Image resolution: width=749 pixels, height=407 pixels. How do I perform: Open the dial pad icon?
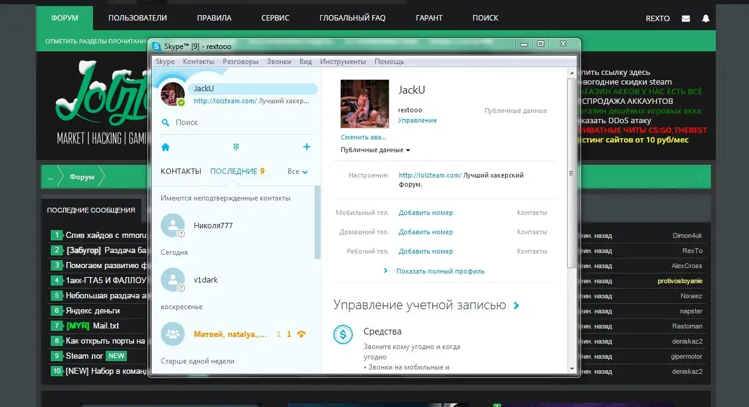pos(236,147)
